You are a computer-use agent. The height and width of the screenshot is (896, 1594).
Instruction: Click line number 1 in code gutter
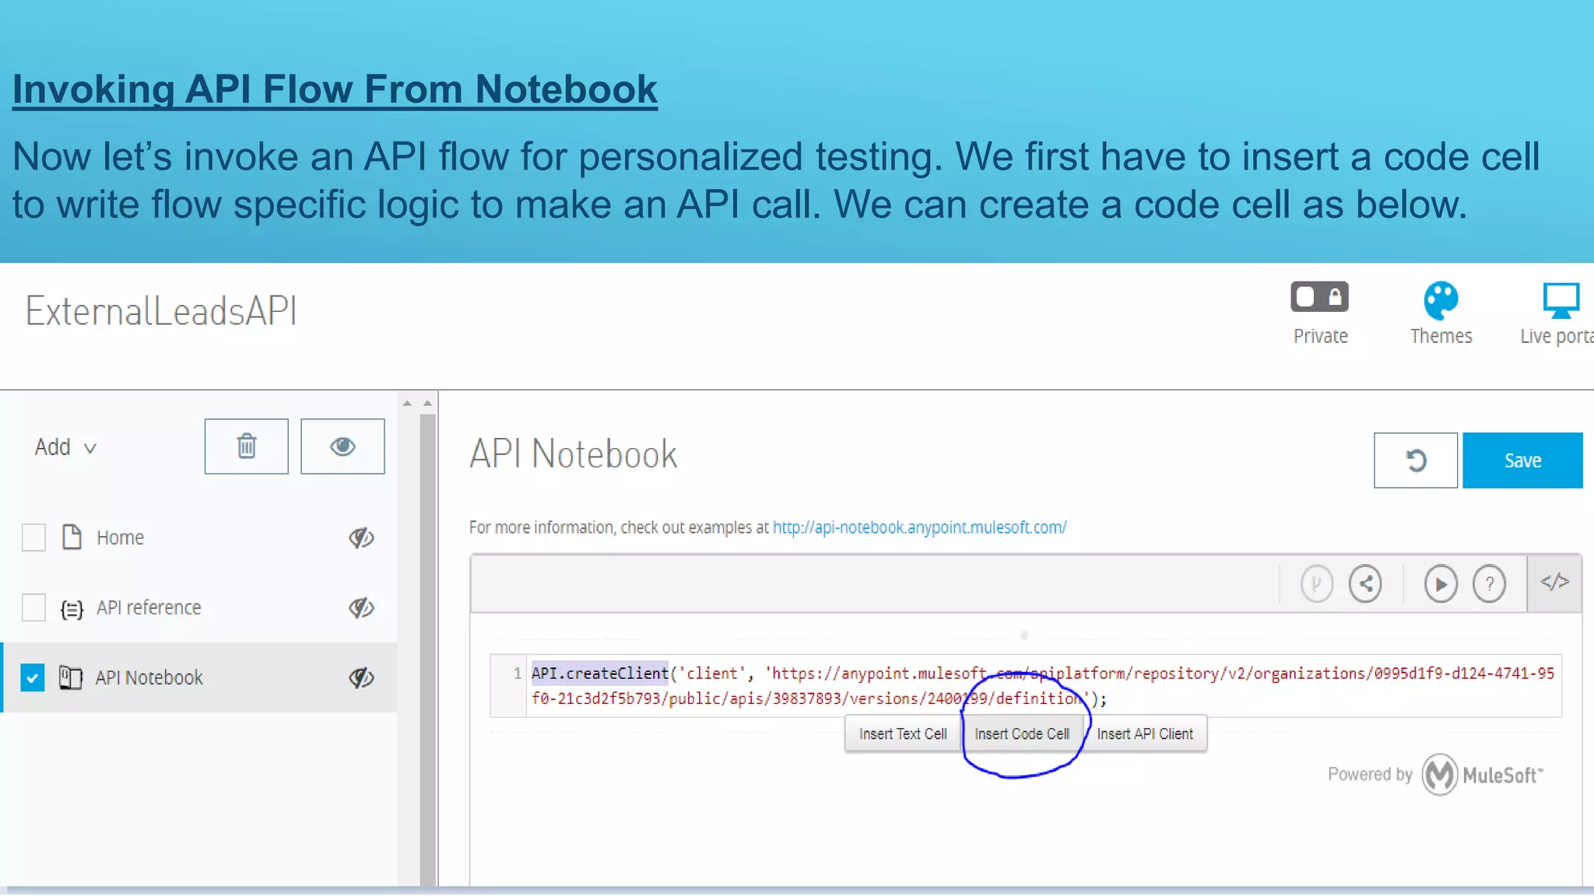(517, 674)
